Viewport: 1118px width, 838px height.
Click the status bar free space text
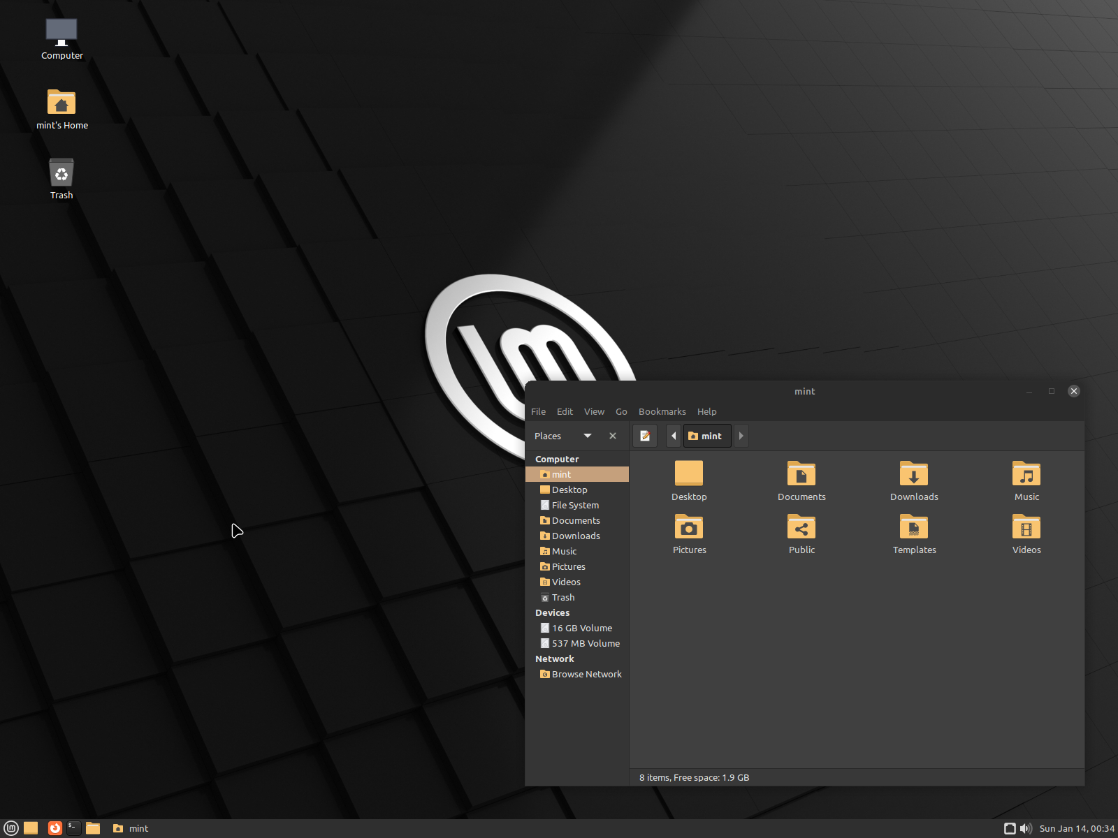click(694, 777)
